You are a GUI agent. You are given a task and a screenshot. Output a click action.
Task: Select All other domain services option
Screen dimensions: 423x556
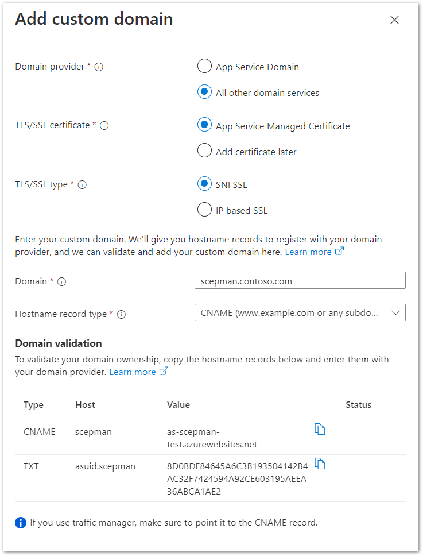(204, 92)
